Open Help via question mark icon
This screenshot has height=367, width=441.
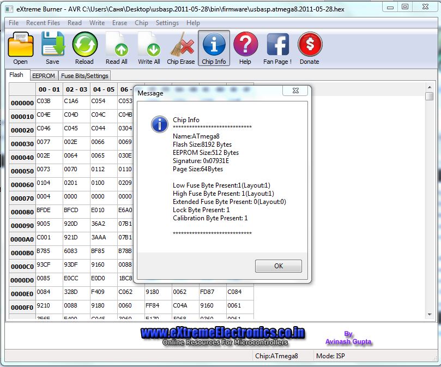pos(245,48)
